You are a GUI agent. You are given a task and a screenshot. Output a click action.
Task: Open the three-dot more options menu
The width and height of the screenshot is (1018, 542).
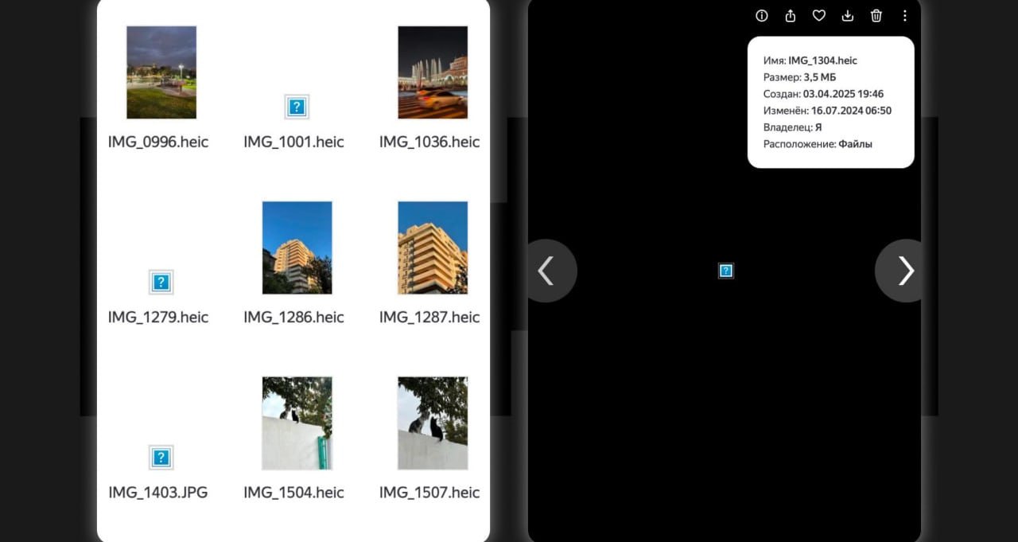click(905, 16)
